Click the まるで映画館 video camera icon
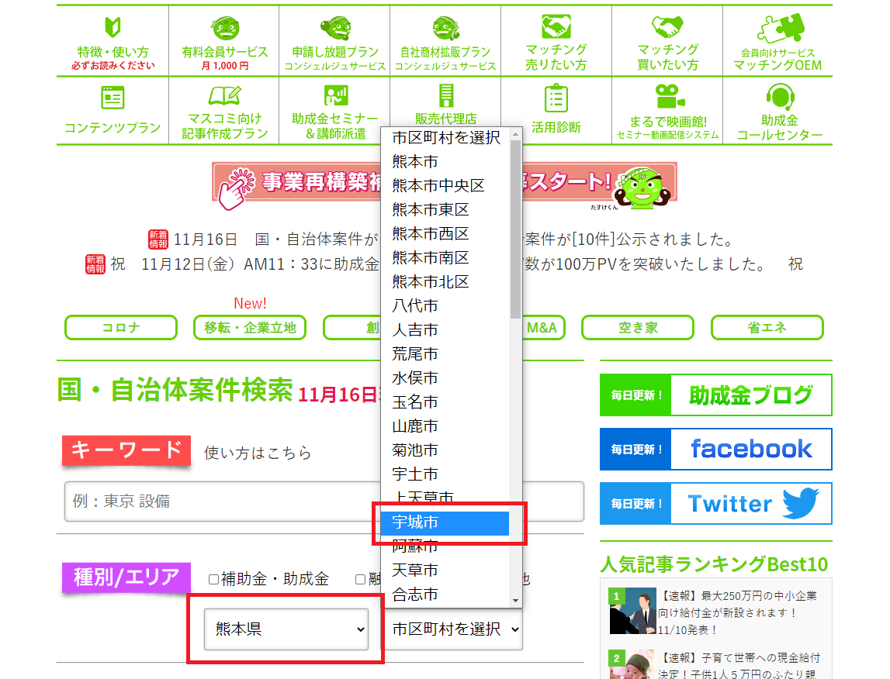Viewport: 890px width, 679px height. [x=667, y=97]
